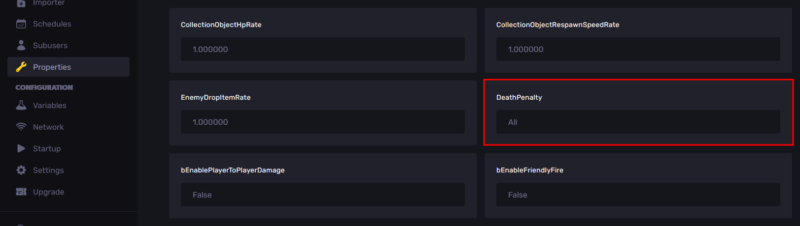Screen dimensions: 800x226
Task: Edit the EnemyDropItemRate value field
Action: coord(322,122)
